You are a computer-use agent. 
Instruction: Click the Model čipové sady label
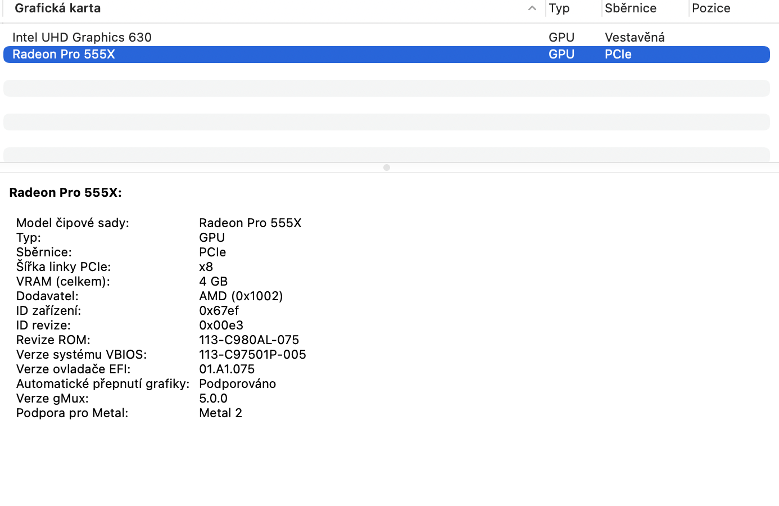[x=73, y=223]
